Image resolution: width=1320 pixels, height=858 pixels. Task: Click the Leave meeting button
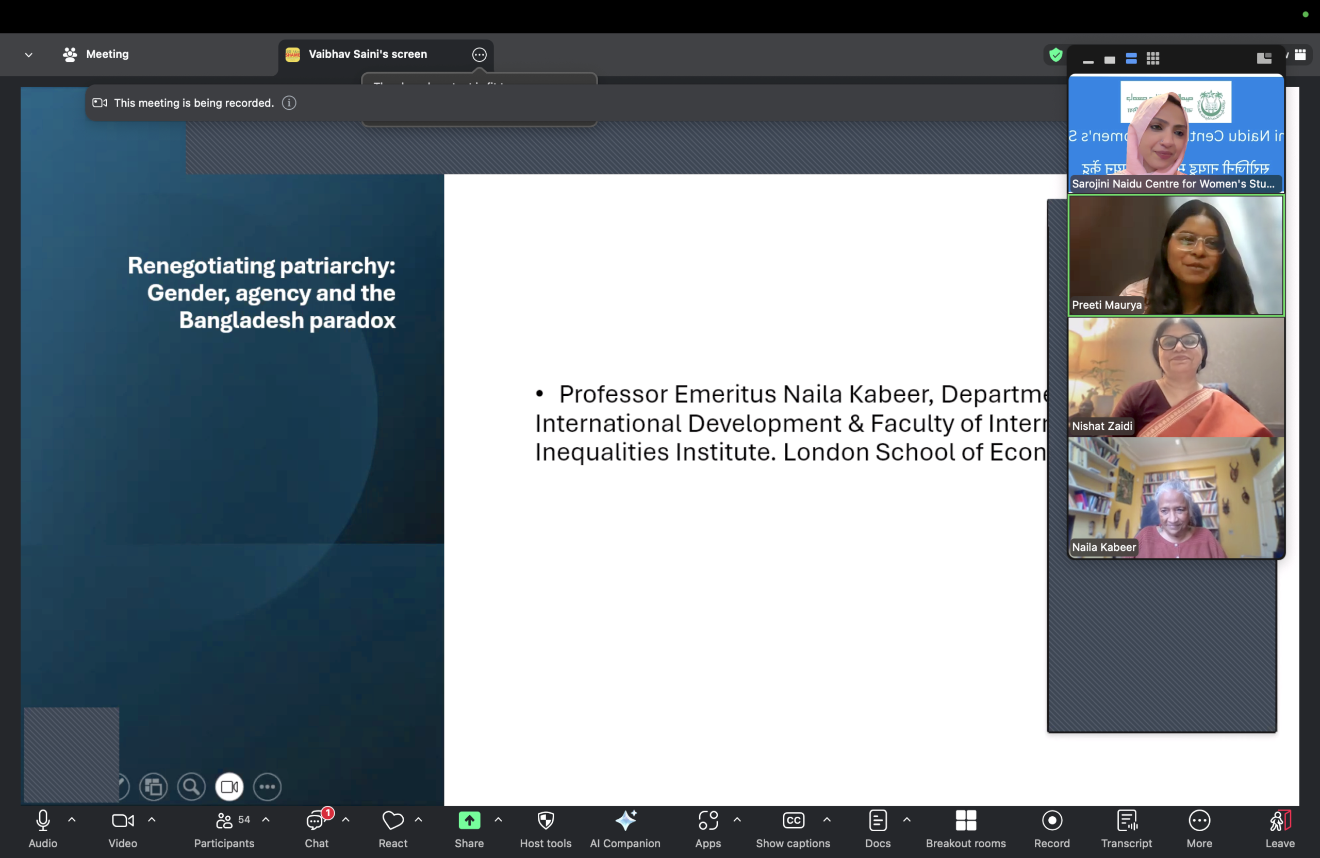(x=1279, y=820)
